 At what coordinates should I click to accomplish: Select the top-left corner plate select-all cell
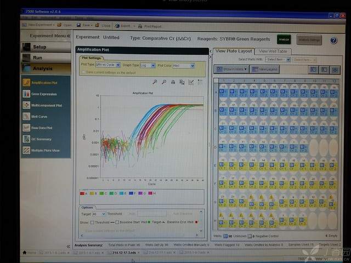pos(216,81)
